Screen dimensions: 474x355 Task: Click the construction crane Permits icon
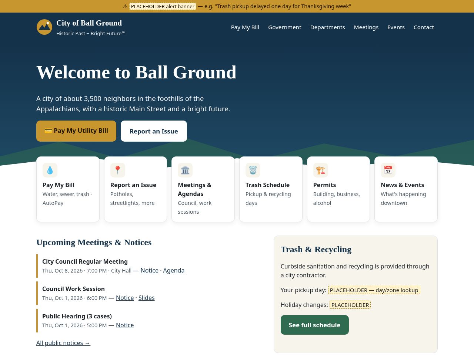pyautogui.click(x=321, y=170)
